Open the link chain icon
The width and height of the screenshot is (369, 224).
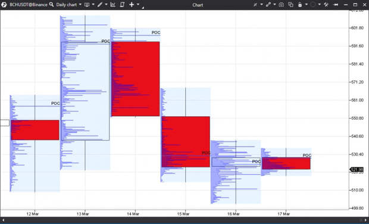pyautogui.click(x=268, y=5)
